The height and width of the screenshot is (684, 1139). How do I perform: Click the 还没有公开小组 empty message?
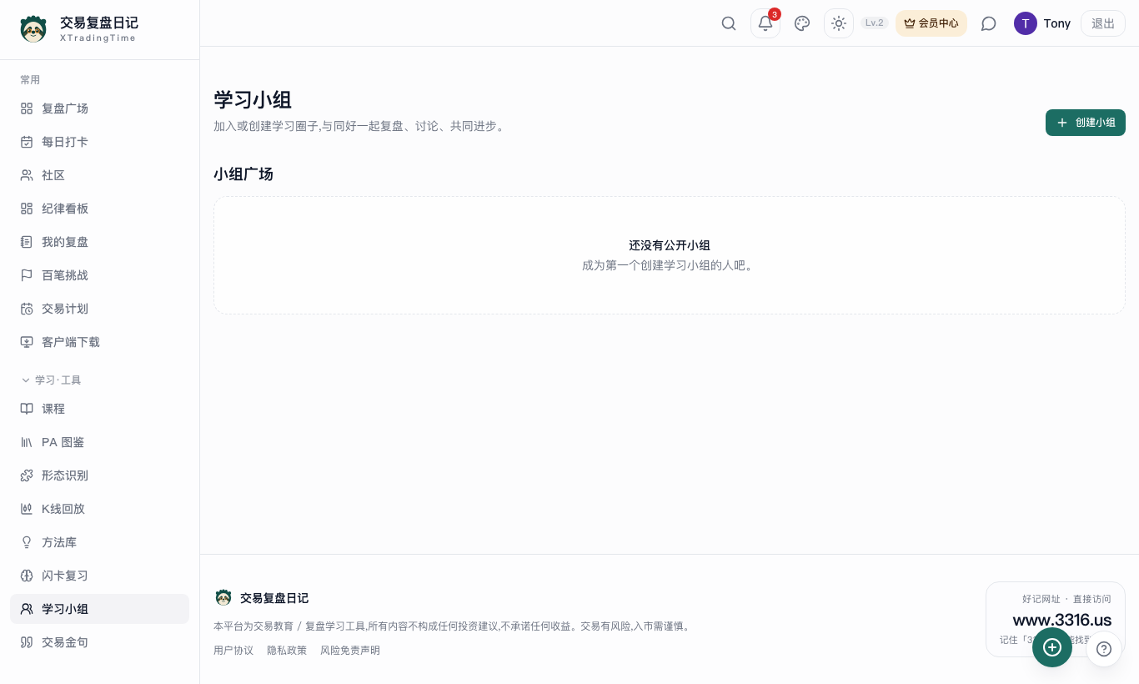pos(670,245)
